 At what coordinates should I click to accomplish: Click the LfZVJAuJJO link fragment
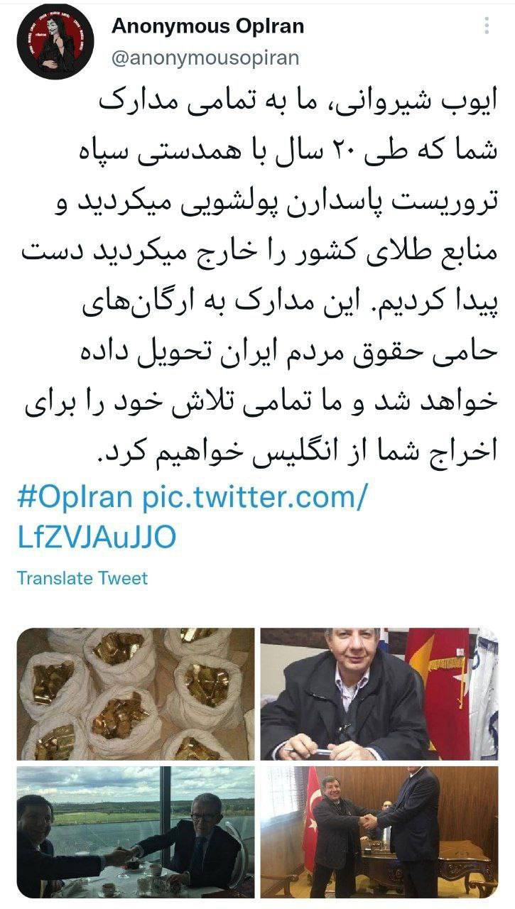[96, 538]
